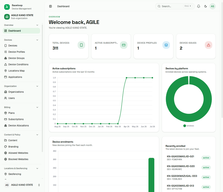The height and width of the screenshot is (192, 223).
Task: Click the DEV-PZWSFHRA device ID
Action: point(174,159)
